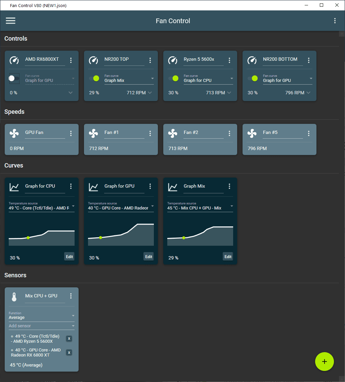Click the 45 °C (Average) sensor reading
Viewport: 345px width, 382px height.
(x=26, y=365)
